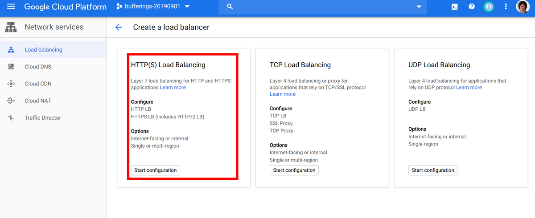Click the project hexagon icon
This screenshot has height=218, width=535.
click(x=119, y=7)
